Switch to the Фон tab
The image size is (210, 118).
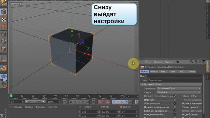click(x=173, y=71)
